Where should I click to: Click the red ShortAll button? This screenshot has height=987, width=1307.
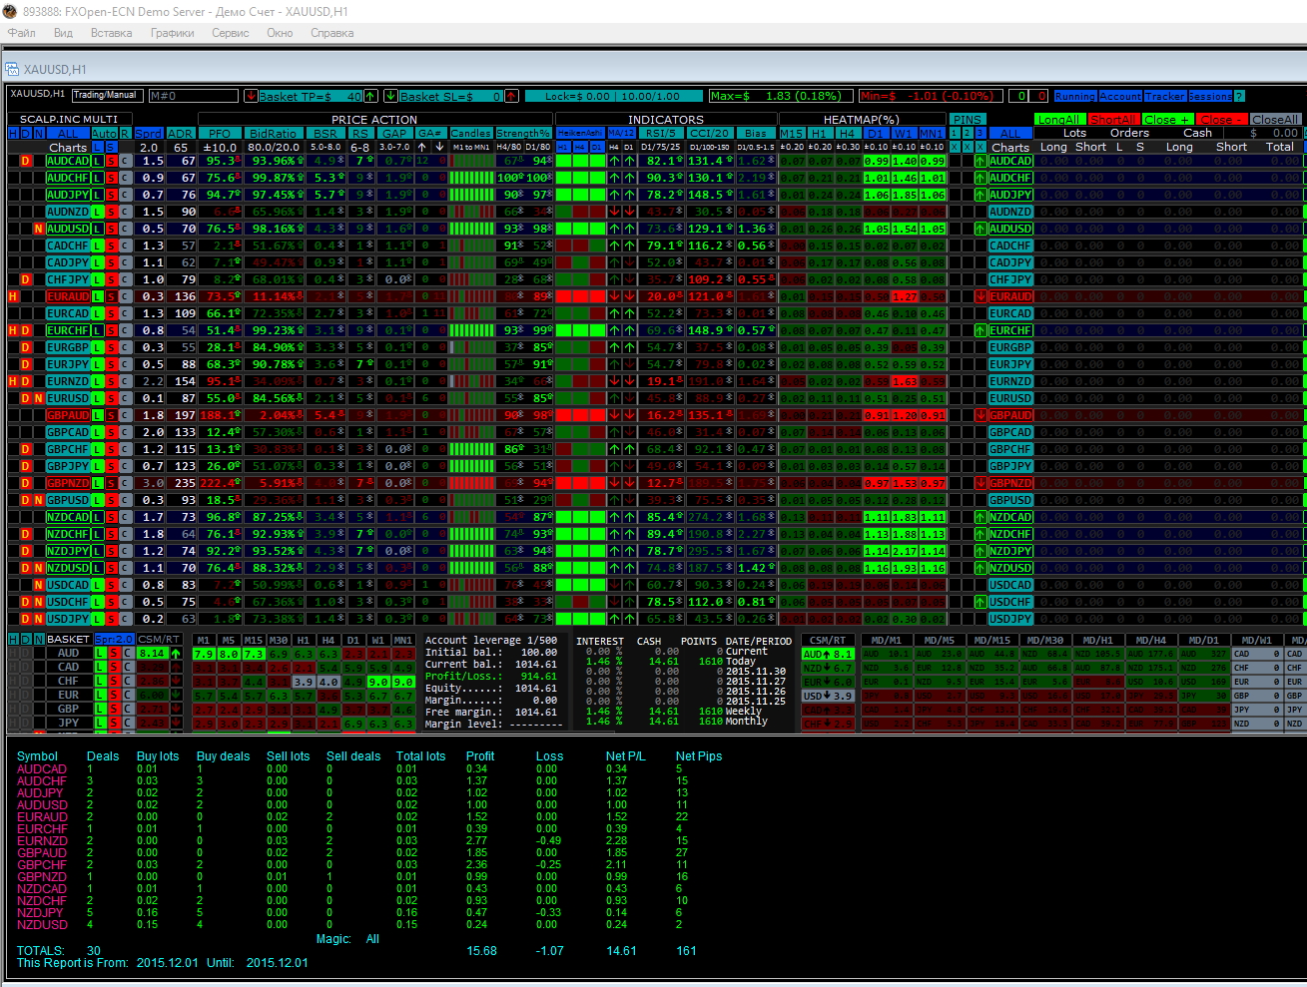pos(1113,120)
